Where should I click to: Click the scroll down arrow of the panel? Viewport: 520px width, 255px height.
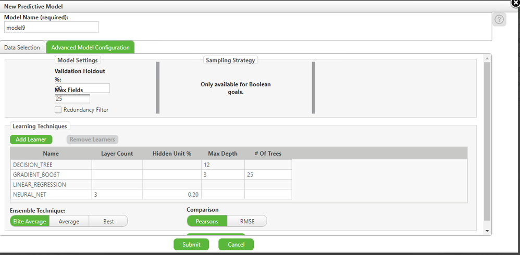(487, 231)
